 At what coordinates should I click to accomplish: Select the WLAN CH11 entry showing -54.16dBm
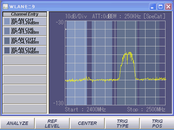point(25,41)
